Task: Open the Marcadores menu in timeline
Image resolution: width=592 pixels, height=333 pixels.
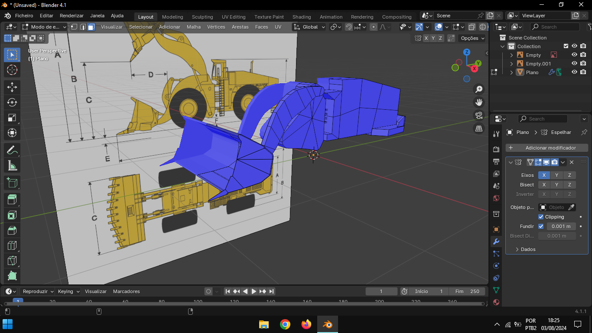Action: 126,291
